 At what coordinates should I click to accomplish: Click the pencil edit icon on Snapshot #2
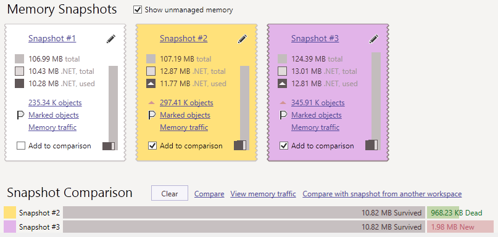tap(243, 39)
